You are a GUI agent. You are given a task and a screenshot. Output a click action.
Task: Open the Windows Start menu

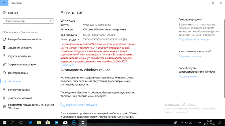tap(4, 123)
